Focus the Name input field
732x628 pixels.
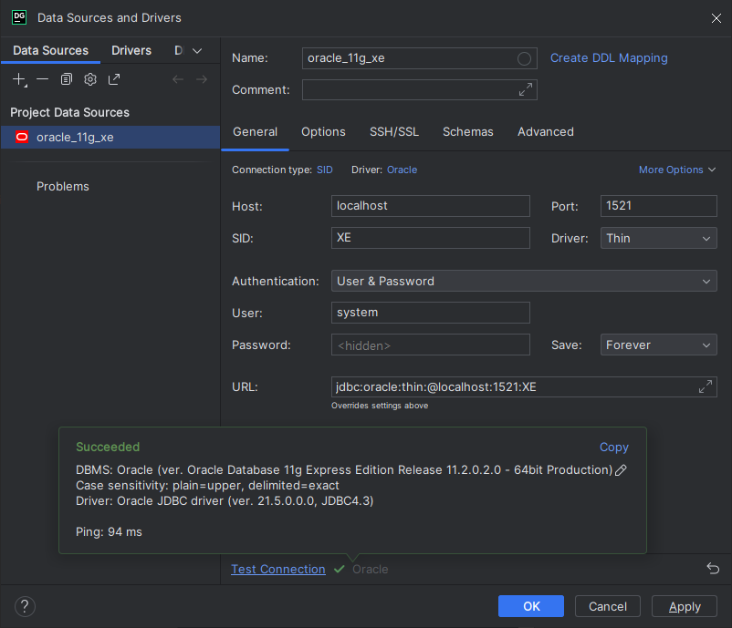419,58
